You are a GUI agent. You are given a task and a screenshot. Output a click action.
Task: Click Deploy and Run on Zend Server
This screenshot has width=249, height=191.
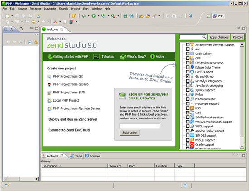(73, 119)
